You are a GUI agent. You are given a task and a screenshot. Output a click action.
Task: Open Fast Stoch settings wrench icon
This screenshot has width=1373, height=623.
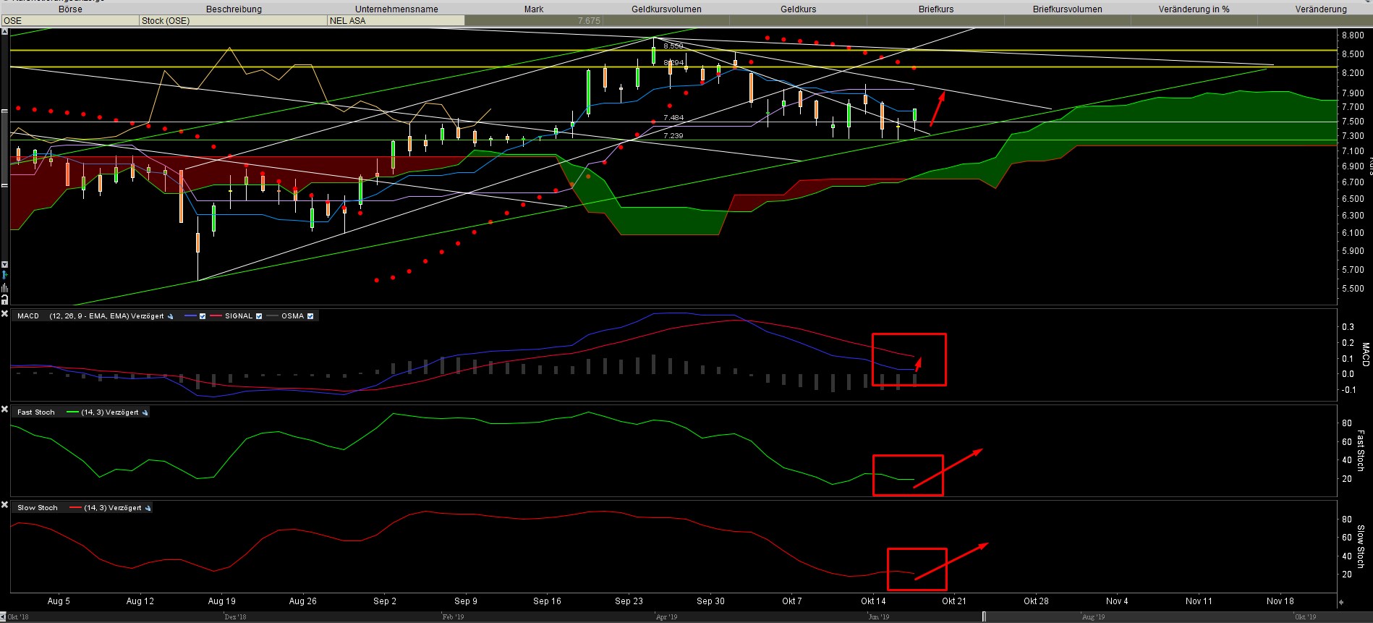pos(145,412)
